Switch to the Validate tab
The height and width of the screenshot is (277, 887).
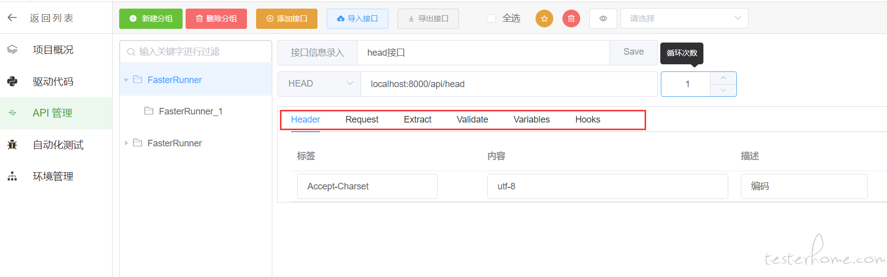pos(472,120)
